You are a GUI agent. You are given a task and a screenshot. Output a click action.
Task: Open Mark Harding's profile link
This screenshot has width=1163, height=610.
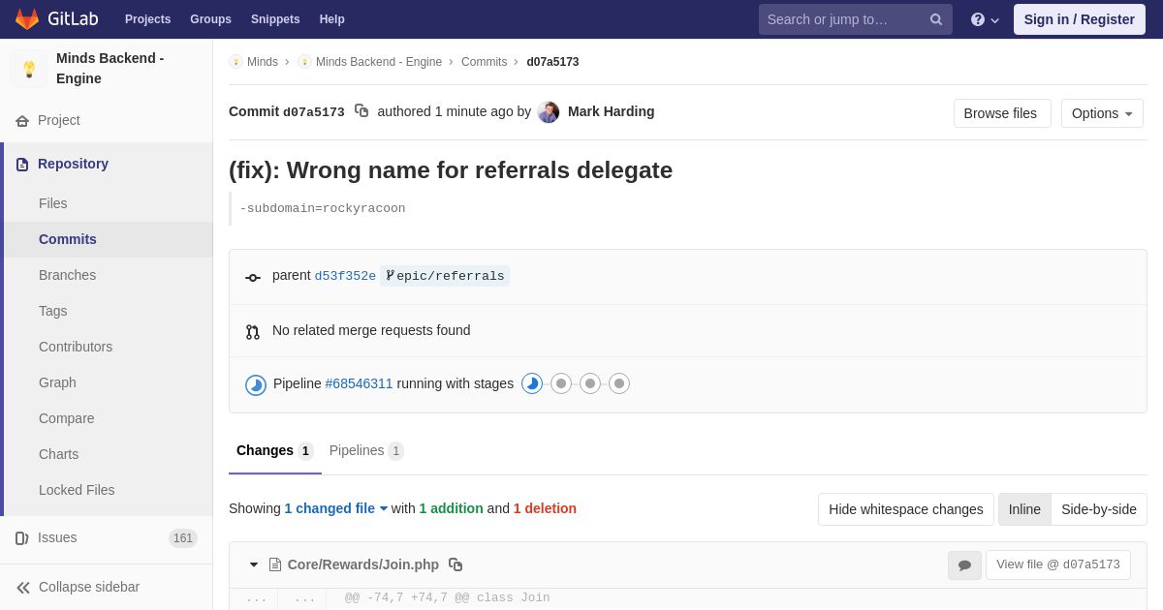[x=611, y=111]
